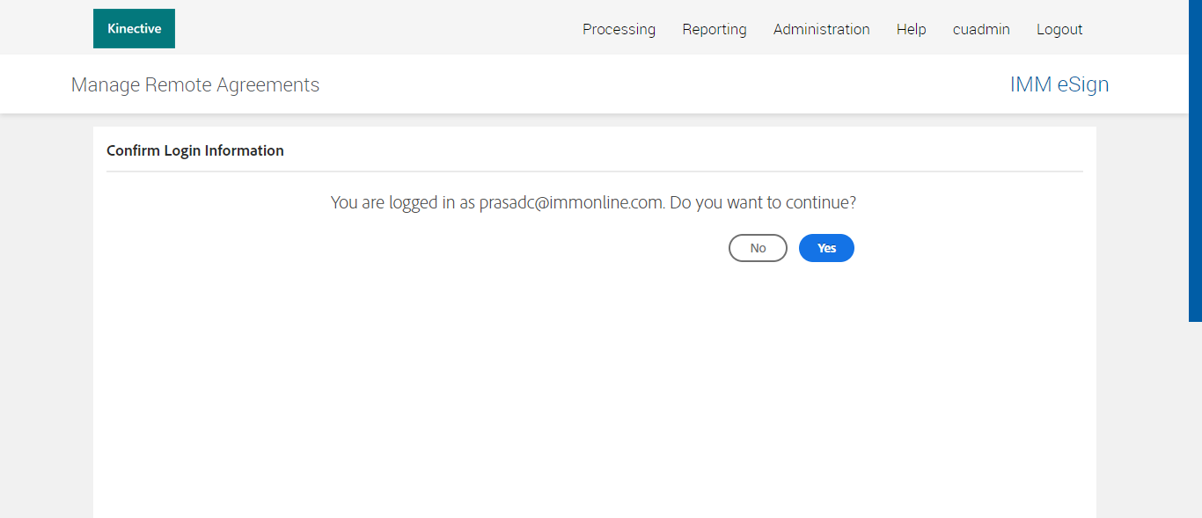Open the Administration menu
This screenshot has width=1202, height=518.
tap(821, 29)
